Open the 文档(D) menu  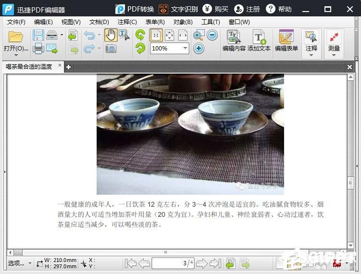click(x=99, y=22)
